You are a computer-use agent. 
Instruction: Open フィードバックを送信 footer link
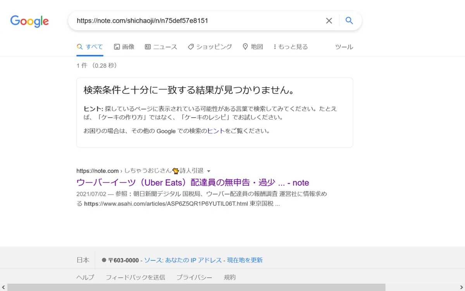(135, 277)
